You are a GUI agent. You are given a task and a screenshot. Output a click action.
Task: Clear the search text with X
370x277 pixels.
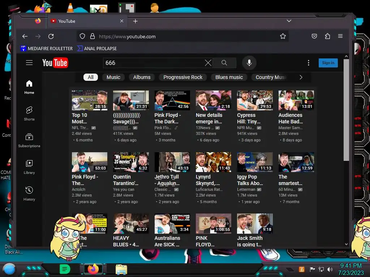pos(208,63)
